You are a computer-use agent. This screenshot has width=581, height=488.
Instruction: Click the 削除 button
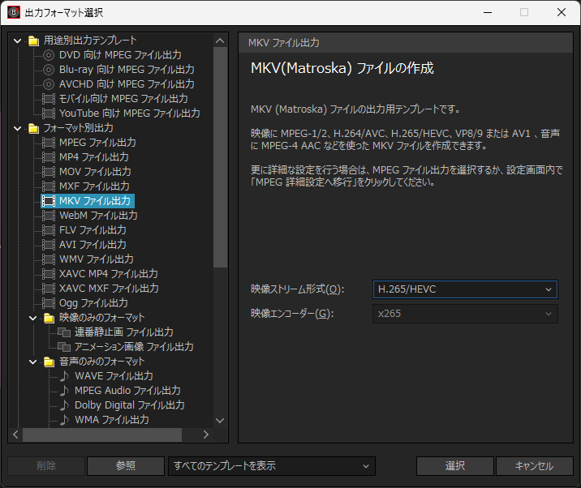pyautogui.click(x=46, y=466)
